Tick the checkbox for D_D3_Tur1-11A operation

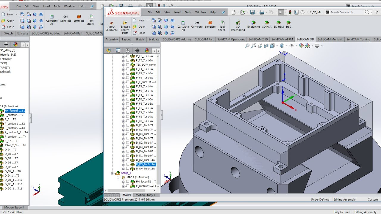(128, 164)
